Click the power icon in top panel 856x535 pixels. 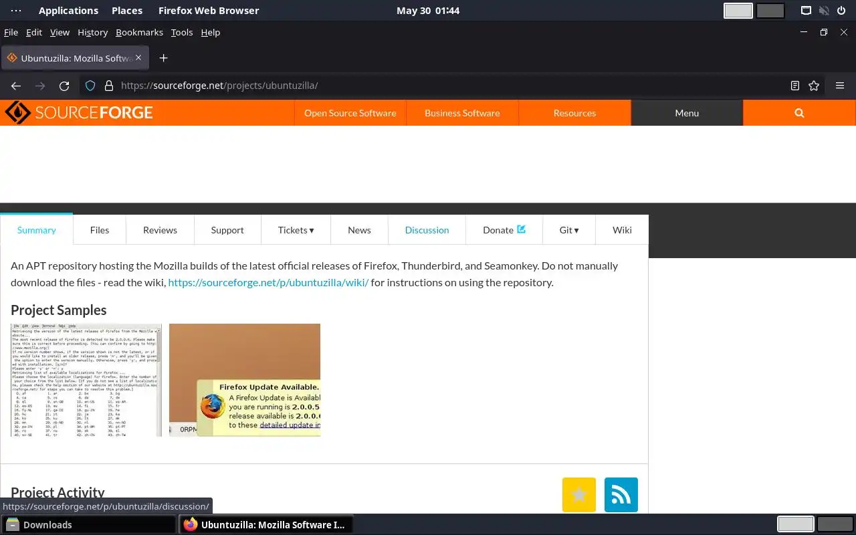pos(841,11)
